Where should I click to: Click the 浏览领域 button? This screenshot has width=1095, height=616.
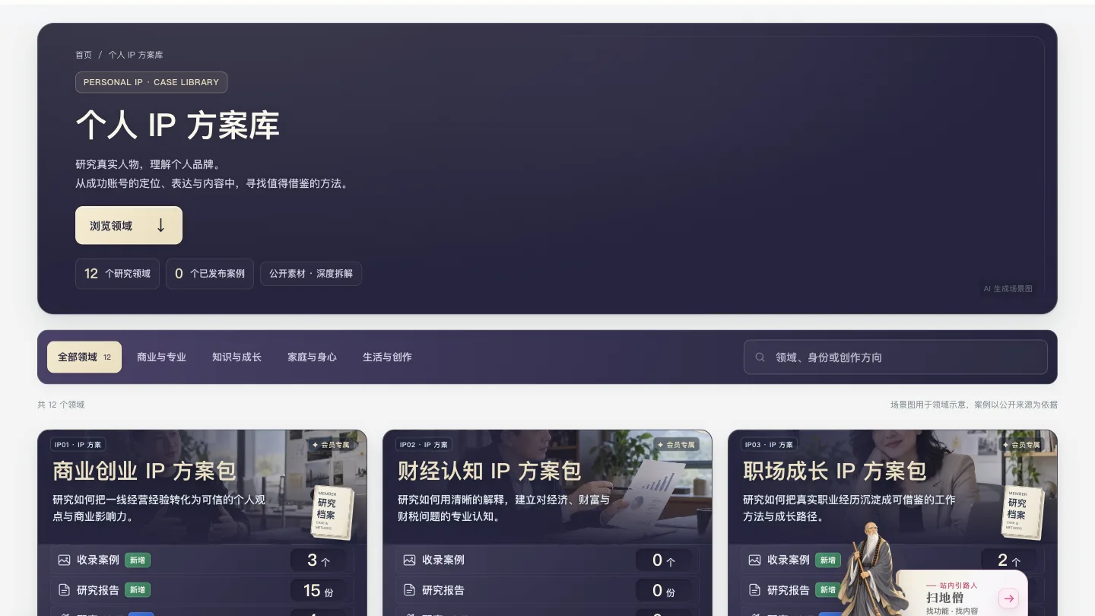pos(129,225)
